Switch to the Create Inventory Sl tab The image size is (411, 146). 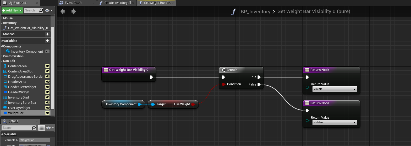[117, 3]
